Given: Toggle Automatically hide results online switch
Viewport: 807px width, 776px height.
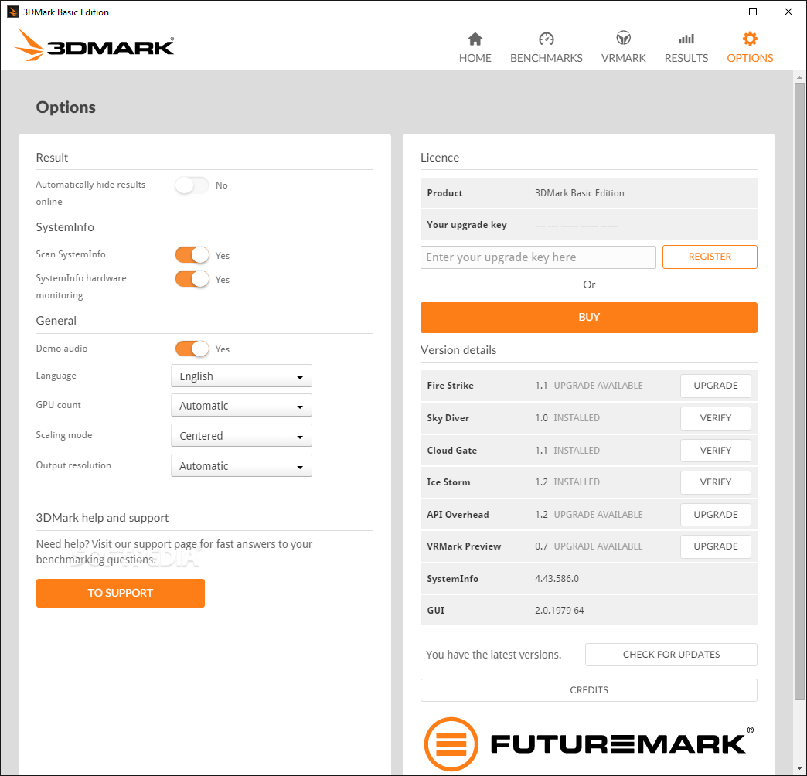Looking at the screenshot, I should pyautogui.click(x=192, y=185).
